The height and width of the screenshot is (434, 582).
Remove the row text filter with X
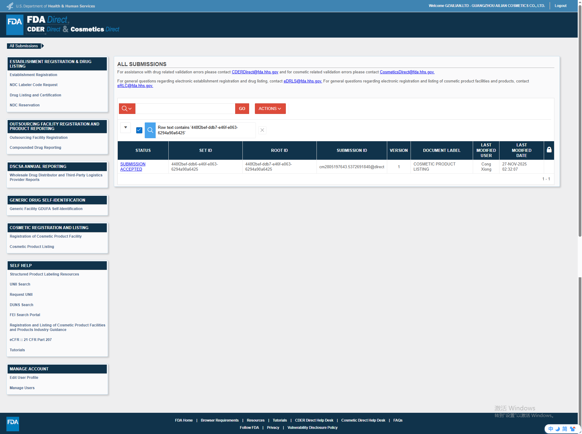[x=262, y=130]
